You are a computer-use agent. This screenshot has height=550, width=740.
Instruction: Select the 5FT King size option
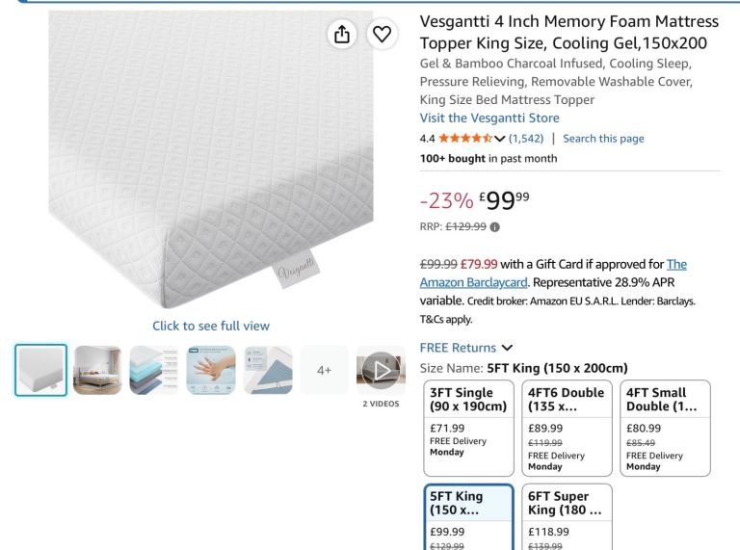(468, 517)
